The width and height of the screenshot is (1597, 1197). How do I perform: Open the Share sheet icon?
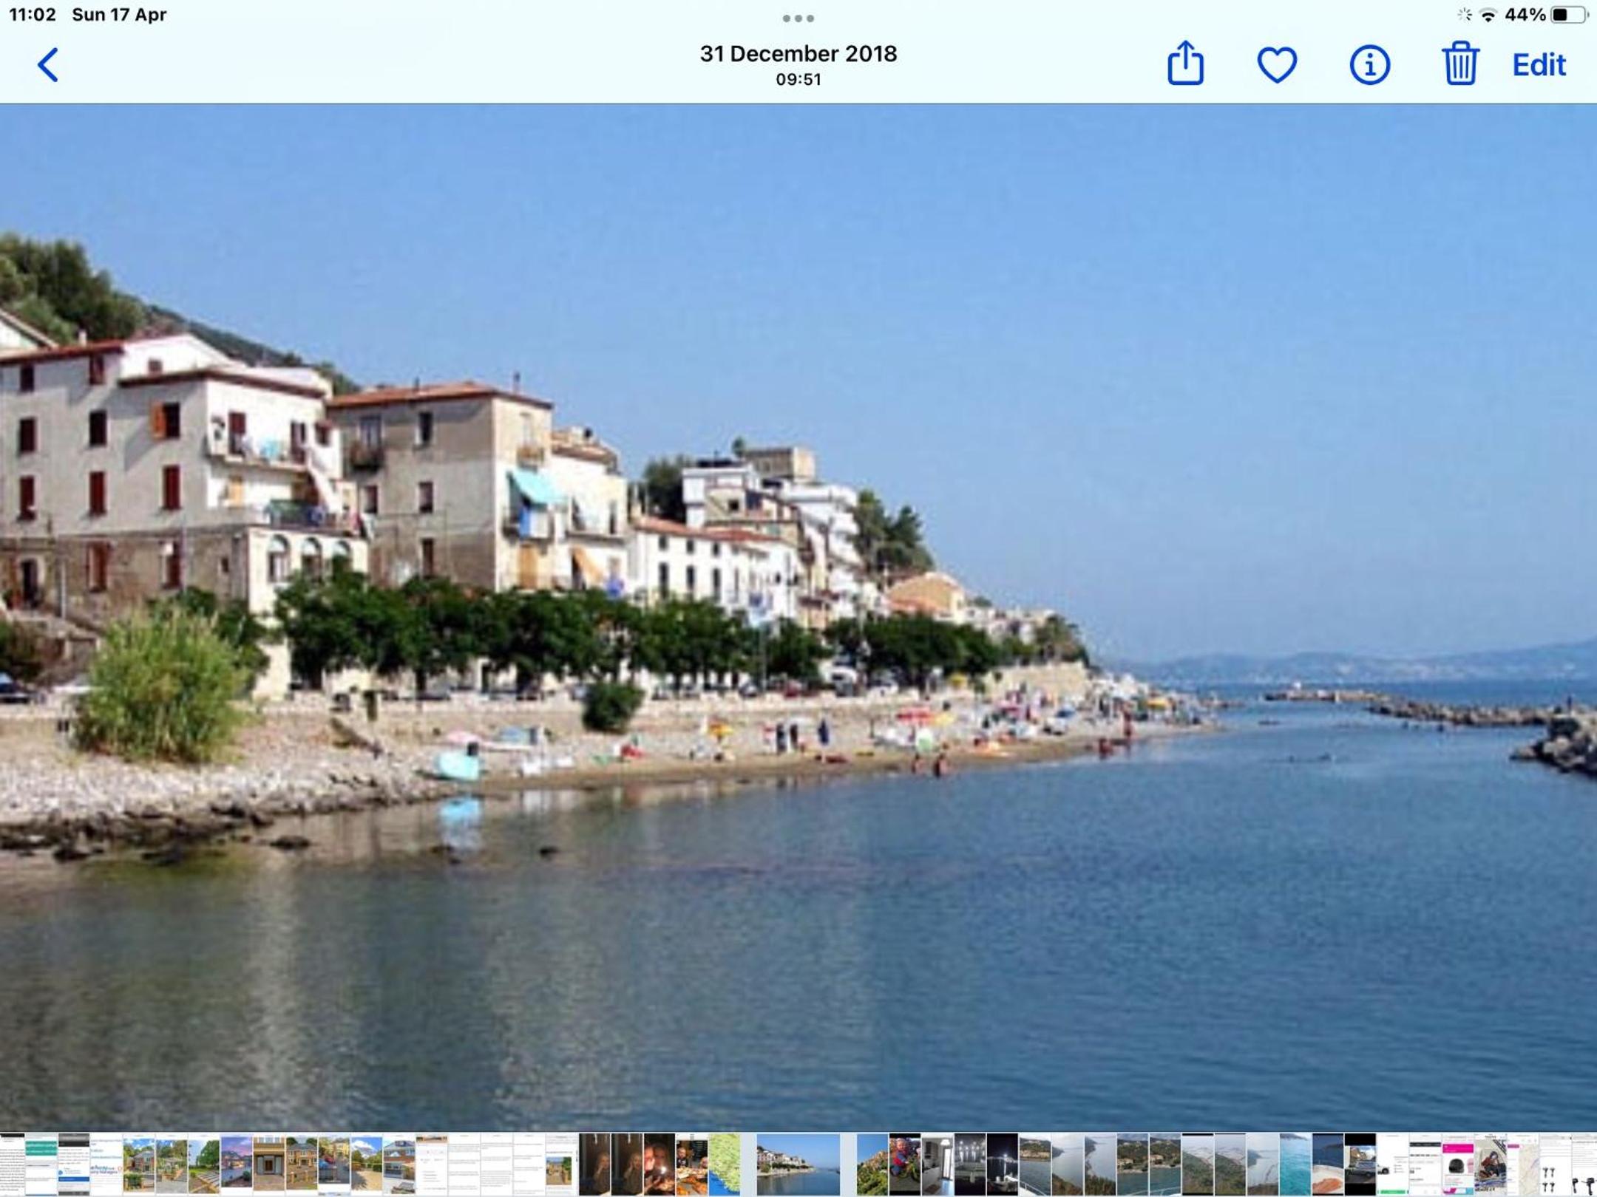(x=1185, y=63)
